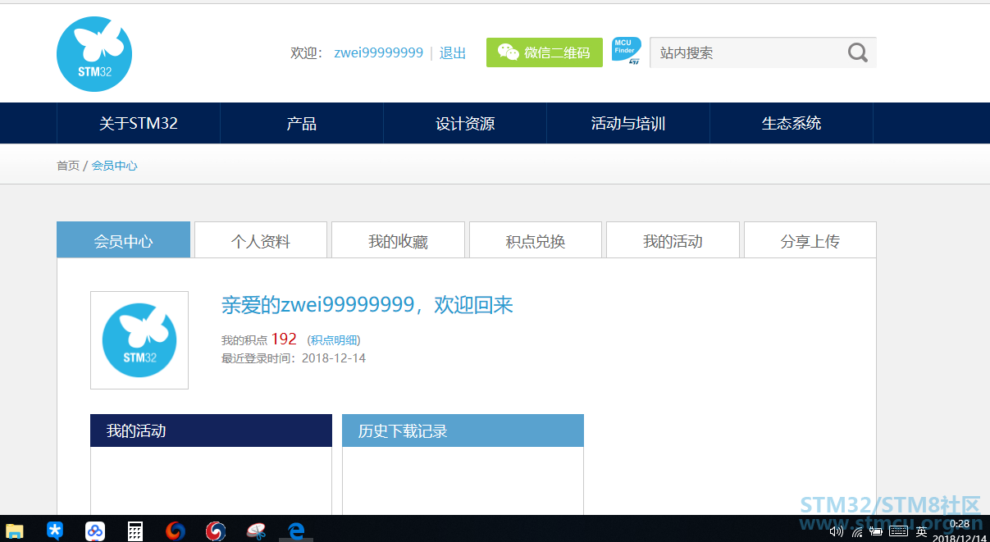
Task: Click the 英 input language indicator
Action: 922,531
